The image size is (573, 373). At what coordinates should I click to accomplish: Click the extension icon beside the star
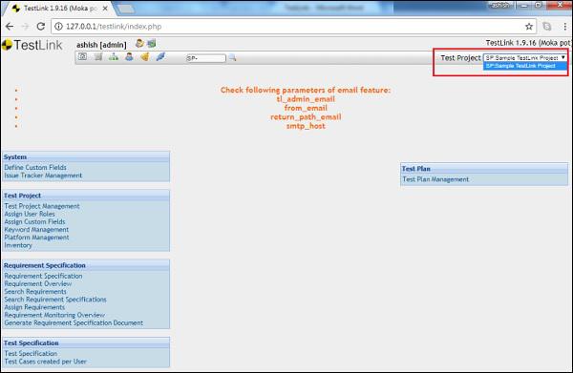[547, 27]
